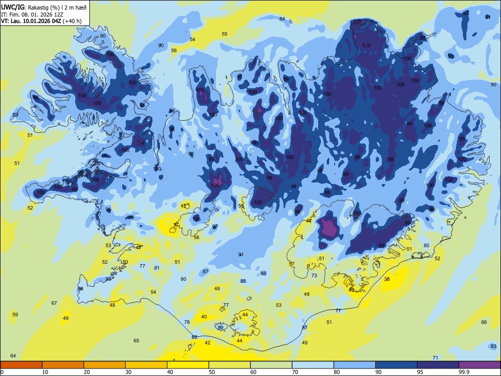The height and width of the screenshot is (376, 501).
Task: Click the '30' legend scale label
Action: (128, 372)
